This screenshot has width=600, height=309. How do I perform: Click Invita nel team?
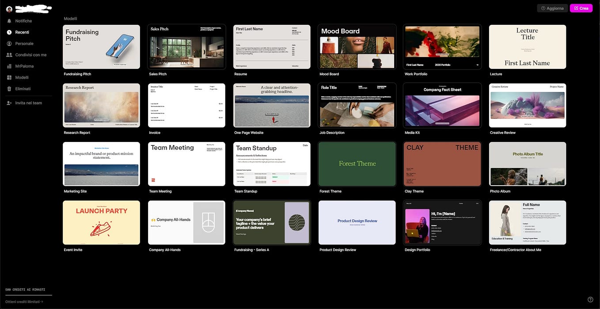29,103
